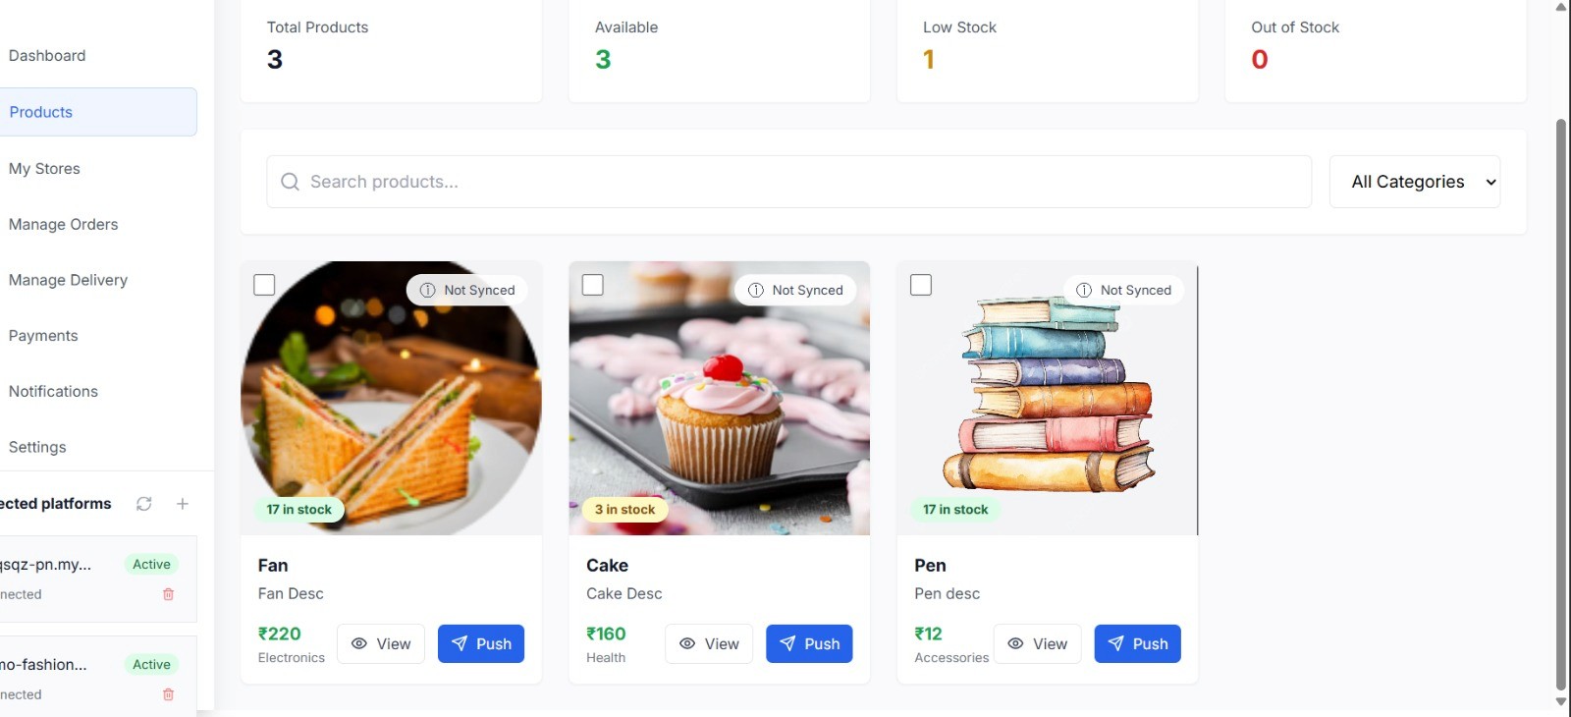
Task: Click the magnifier icon in product search
Action: pyautogui.click(x=290, y=182)
